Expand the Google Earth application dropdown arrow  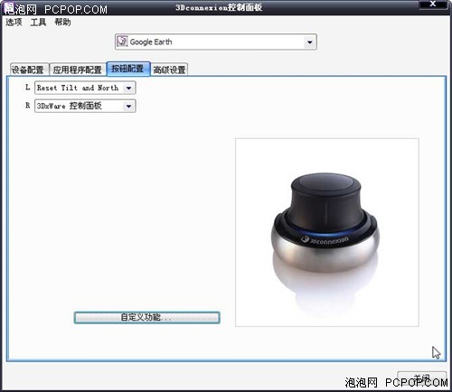point(309,42)
